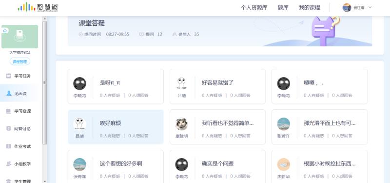This screenshot has height=183, width=390.
Task: Open the 学习任务 sidebar icon
Action: click(x=9, y=76)
